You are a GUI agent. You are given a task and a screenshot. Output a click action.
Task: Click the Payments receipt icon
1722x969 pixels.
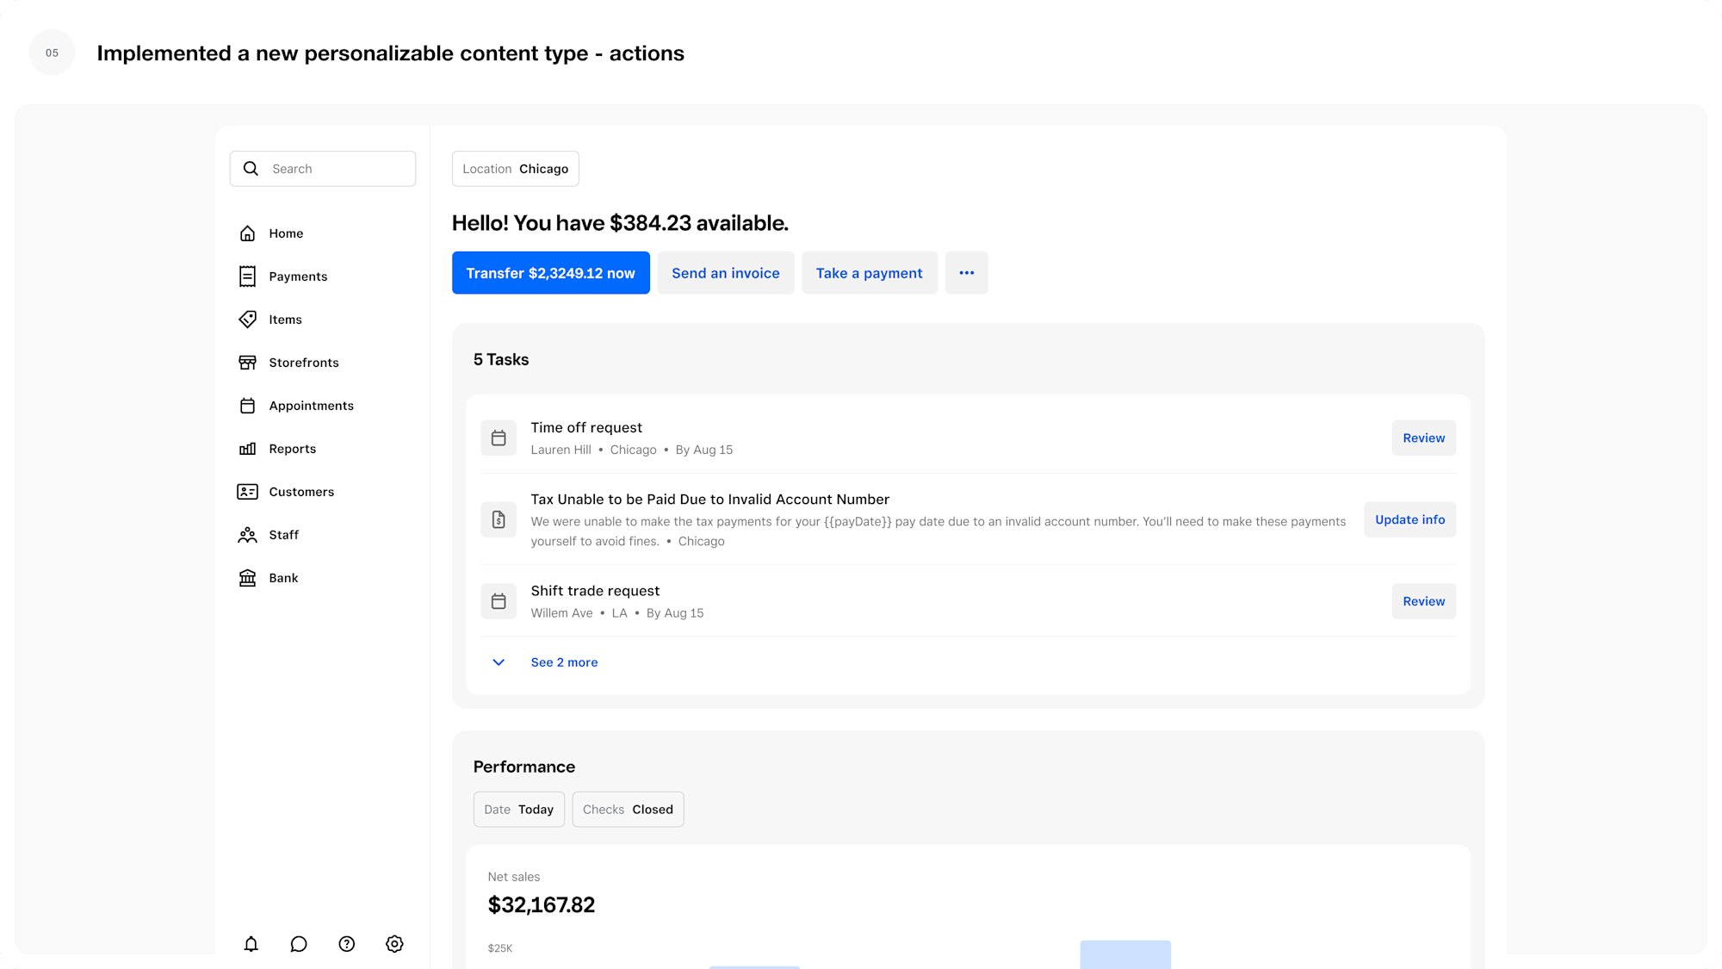click(247, 276)
